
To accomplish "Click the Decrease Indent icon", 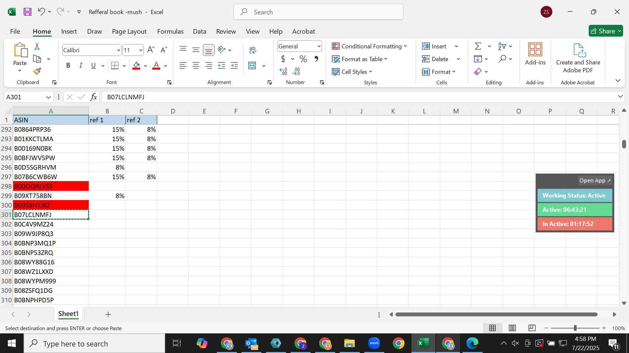I will click(221, 66).
